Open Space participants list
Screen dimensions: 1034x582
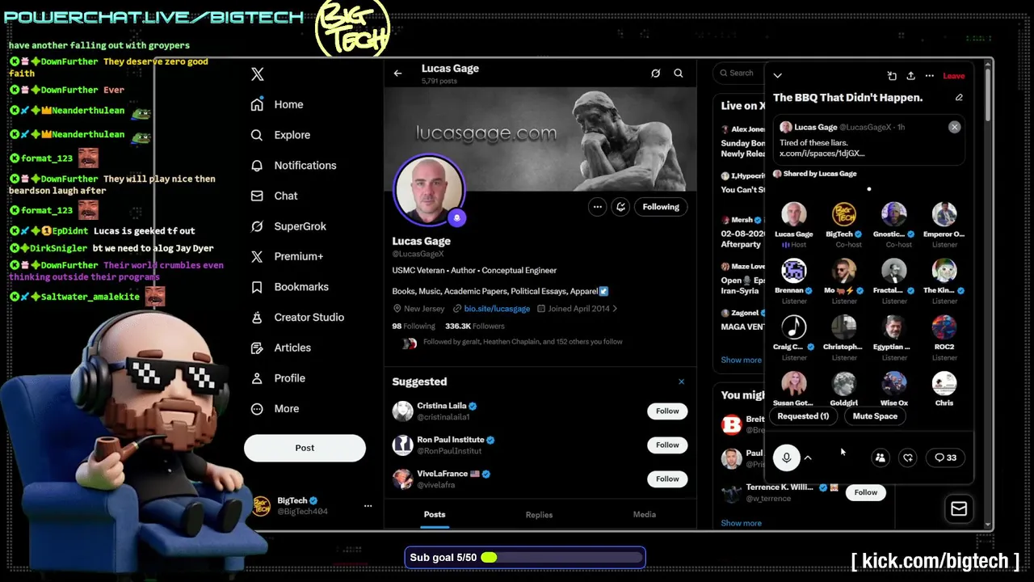coord(881,458)
